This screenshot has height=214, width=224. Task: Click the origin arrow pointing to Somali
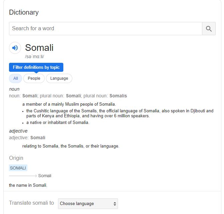[x=23, y=176]
